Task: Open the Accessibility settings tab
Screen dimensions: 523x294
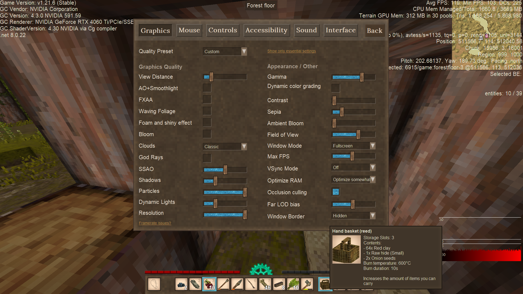Action: pos(266,30)
